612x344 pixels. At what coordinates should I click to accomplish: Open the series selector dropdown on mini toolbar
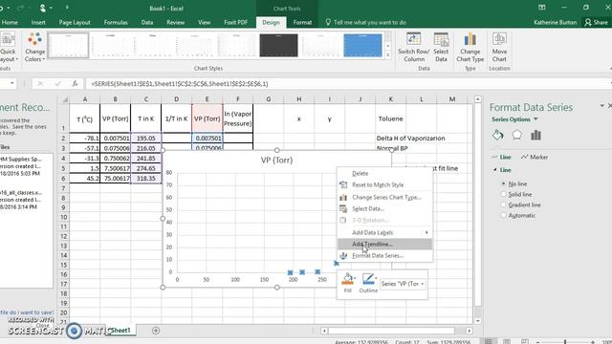coord(423,284)
